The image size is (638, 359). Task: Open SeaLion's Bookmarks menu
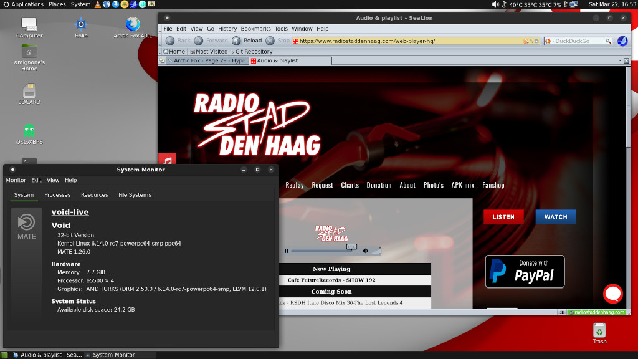point(255,29)
